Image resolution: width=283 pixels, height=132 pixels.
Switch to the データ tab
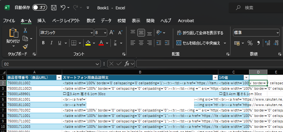click(x=106, y=21)
